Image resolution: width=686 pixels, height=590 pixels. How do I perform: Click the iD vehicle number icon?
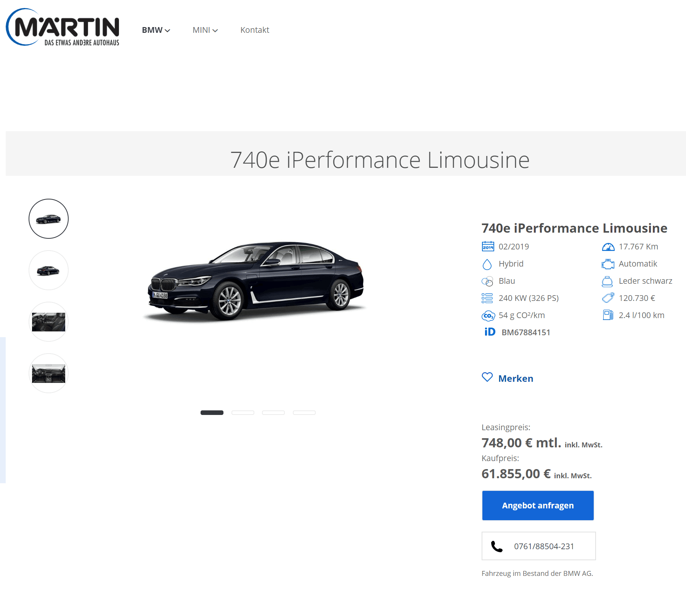pyautogui.click(x=490, y=332)
